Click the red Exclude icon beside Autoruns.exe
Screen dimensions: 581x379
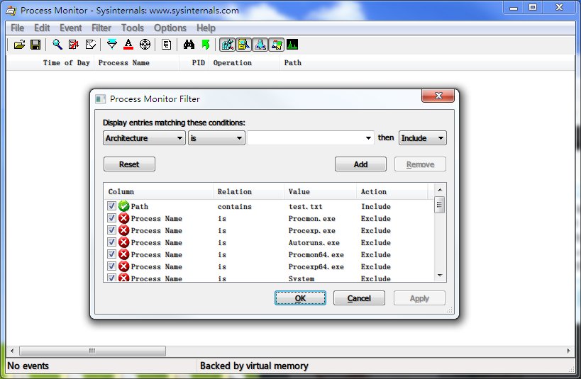123,242
